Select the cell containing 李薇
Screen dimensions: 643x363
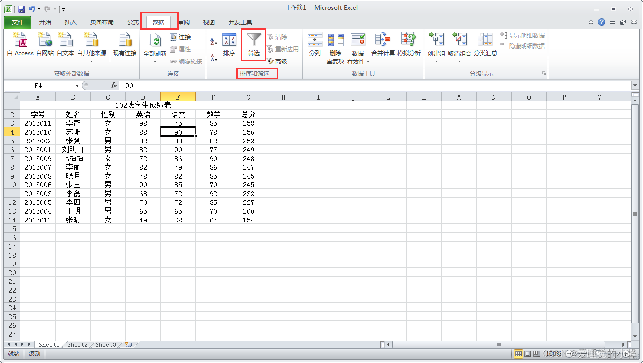73,123
